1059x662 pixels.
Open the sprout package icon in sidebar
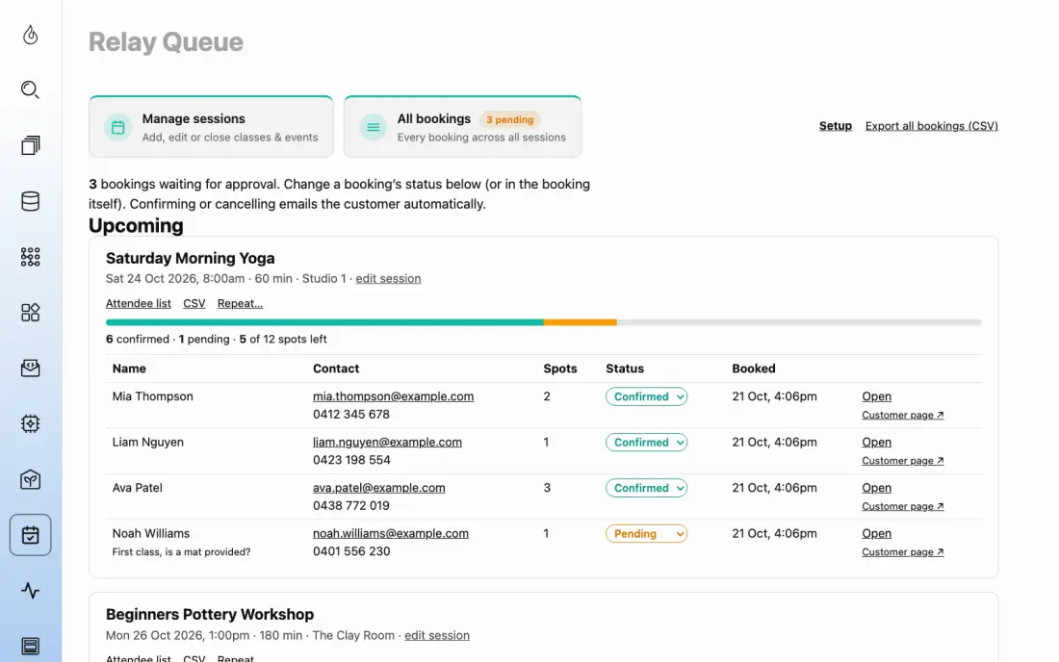click(31, 479)
